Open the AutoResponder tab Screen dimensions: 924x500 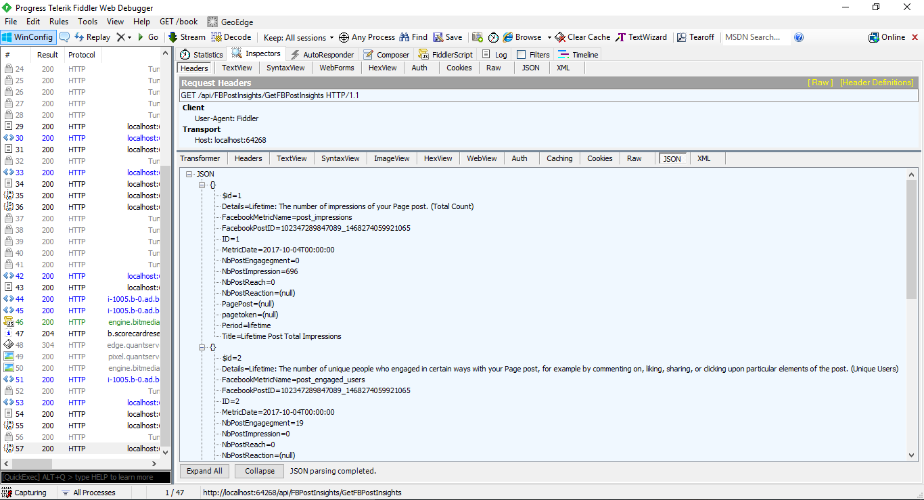[x=322, y=54]
